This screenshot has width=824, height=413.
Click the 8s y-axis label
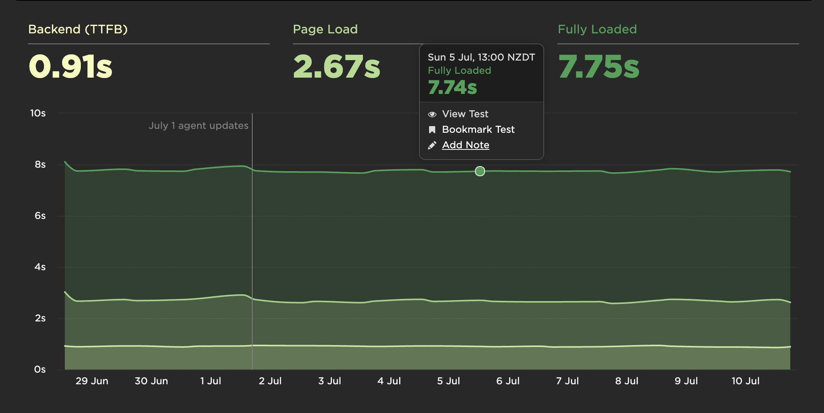click(40, 164)
